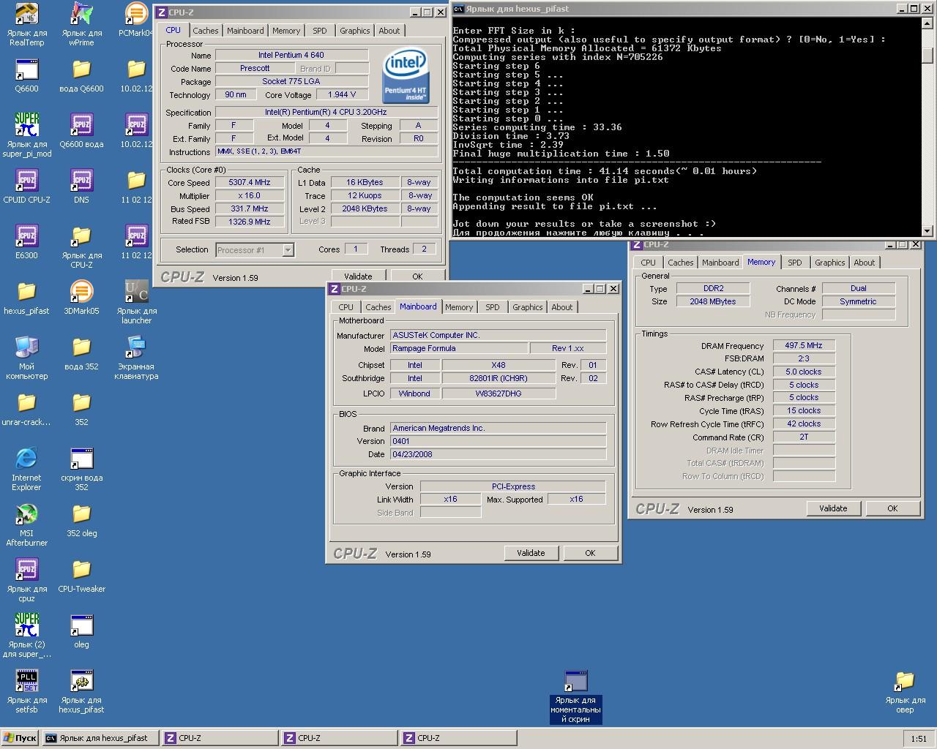Open the Q6600 вода CPU-Z file icon
Viewport: 937px width, 749px height.
tap(81, 125)
